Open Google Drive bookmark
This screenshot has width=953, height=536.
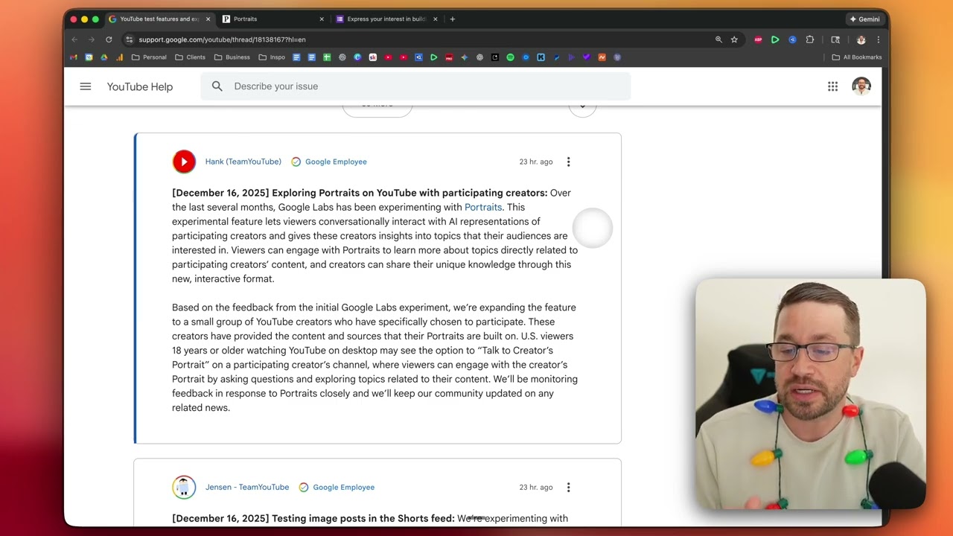[103, 57]
